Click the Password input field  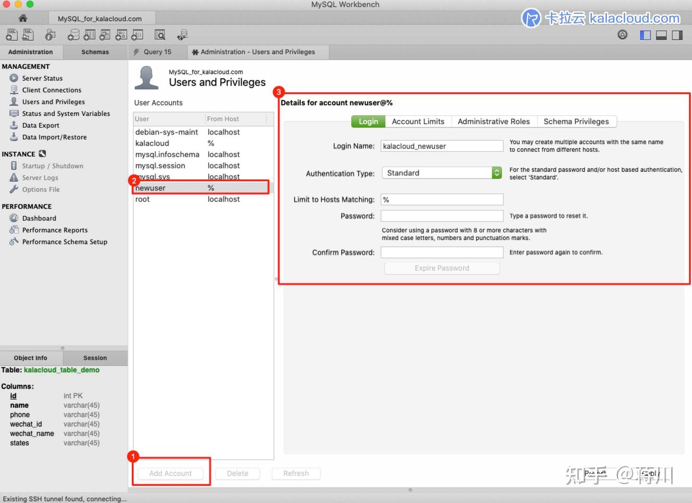pos(441,216)
